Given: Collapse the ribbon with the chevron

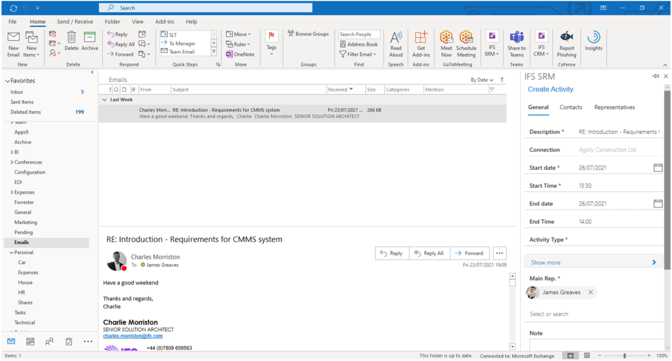Looking at the screenshot, I should coord(664,64).
